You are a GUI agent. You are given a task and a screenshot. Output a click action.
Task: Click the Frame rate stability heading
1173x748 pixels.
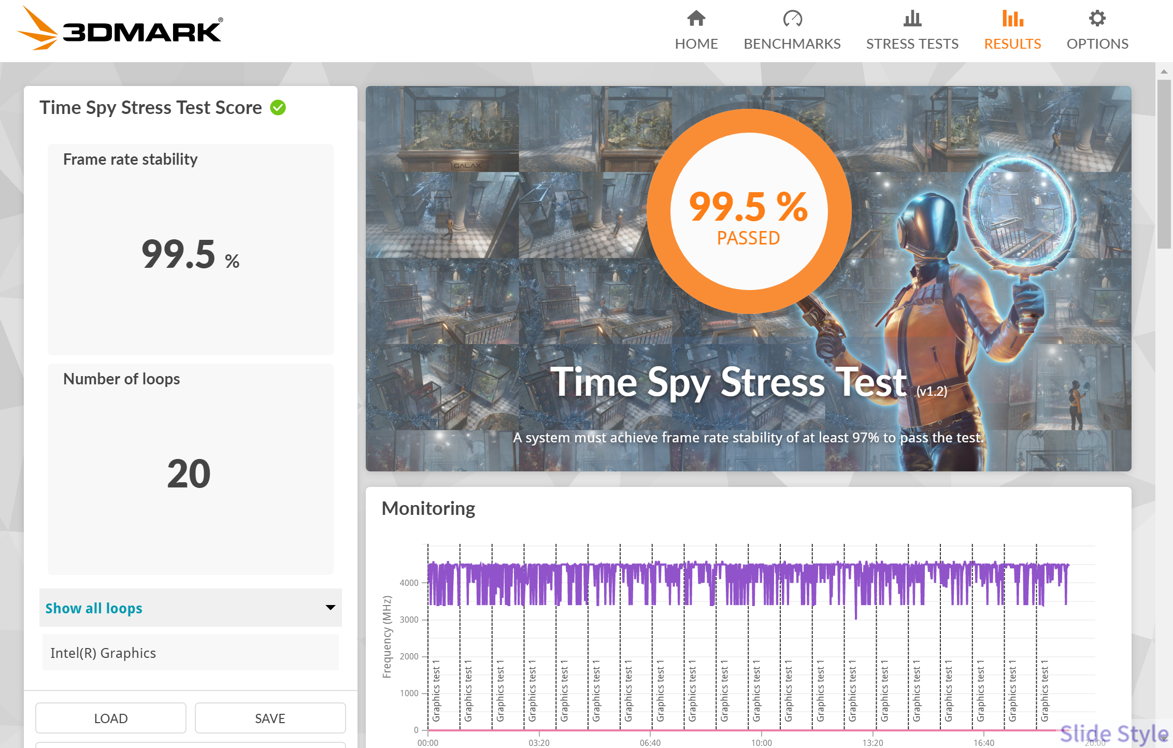click(x=130, y=160)
